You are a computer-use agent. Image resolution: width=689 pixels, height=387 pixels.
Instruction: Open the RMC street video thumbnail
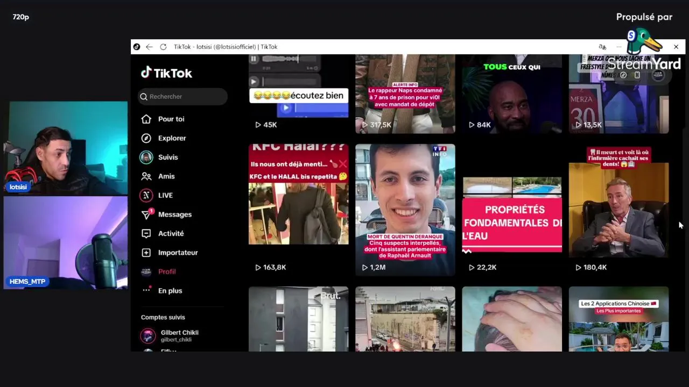(405, 319)
